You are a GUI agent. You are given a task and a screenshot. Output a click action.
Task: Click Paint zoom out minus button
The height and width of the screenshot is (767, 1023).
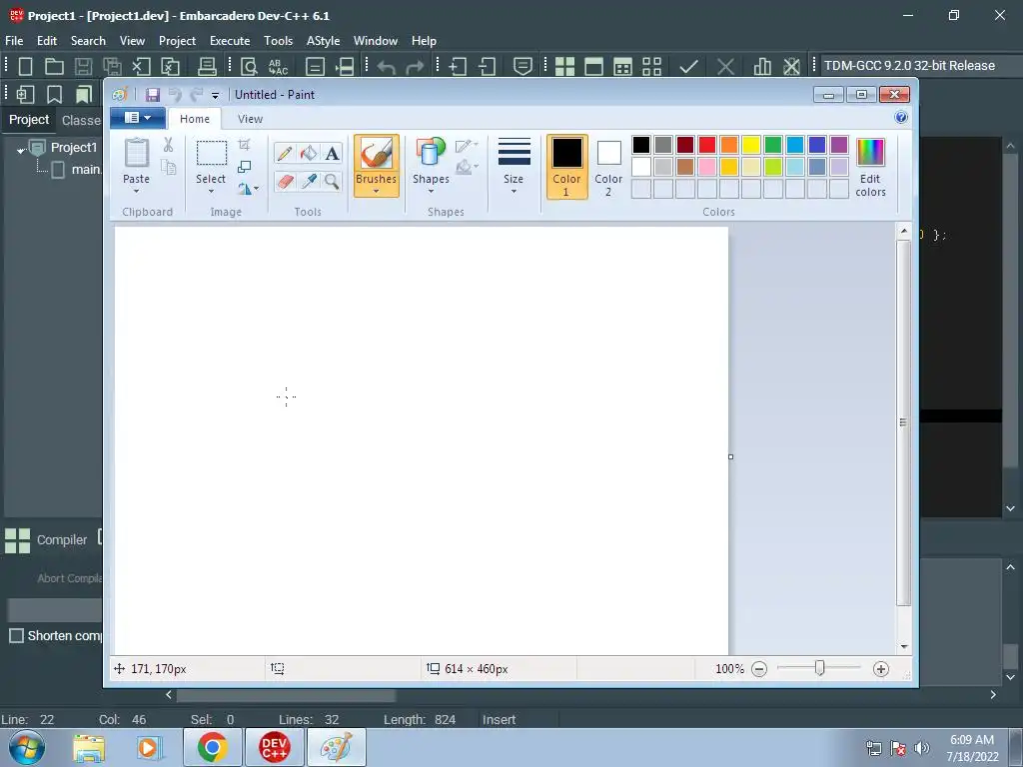tap(759, 668)
